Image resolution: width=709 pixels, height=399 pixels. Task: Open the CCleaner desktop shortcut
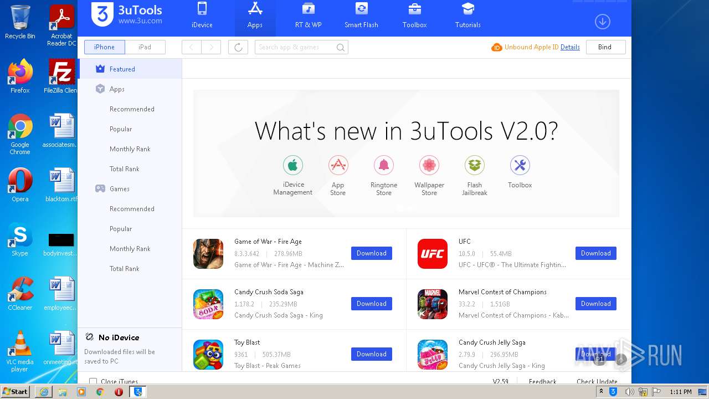pyautogui.click(x=20, y=294)
